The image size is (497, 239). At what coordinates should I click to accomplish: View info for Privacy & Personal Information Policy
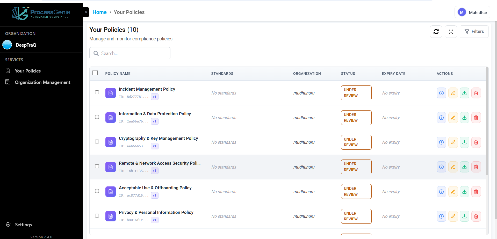coord(441,216)
